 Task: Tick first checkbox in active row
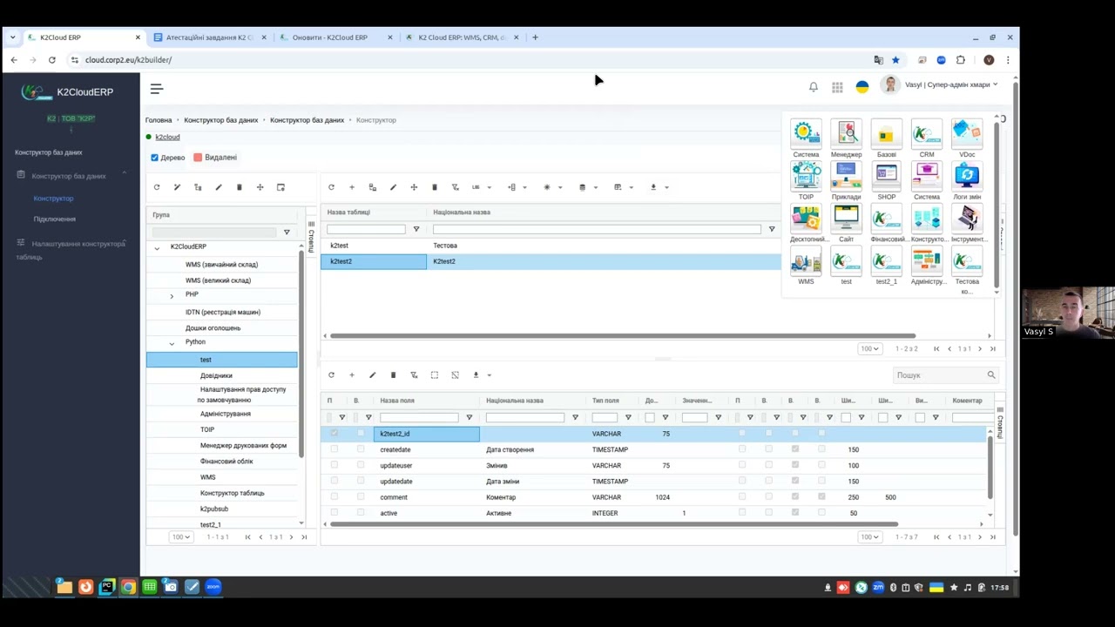point(334,513)
